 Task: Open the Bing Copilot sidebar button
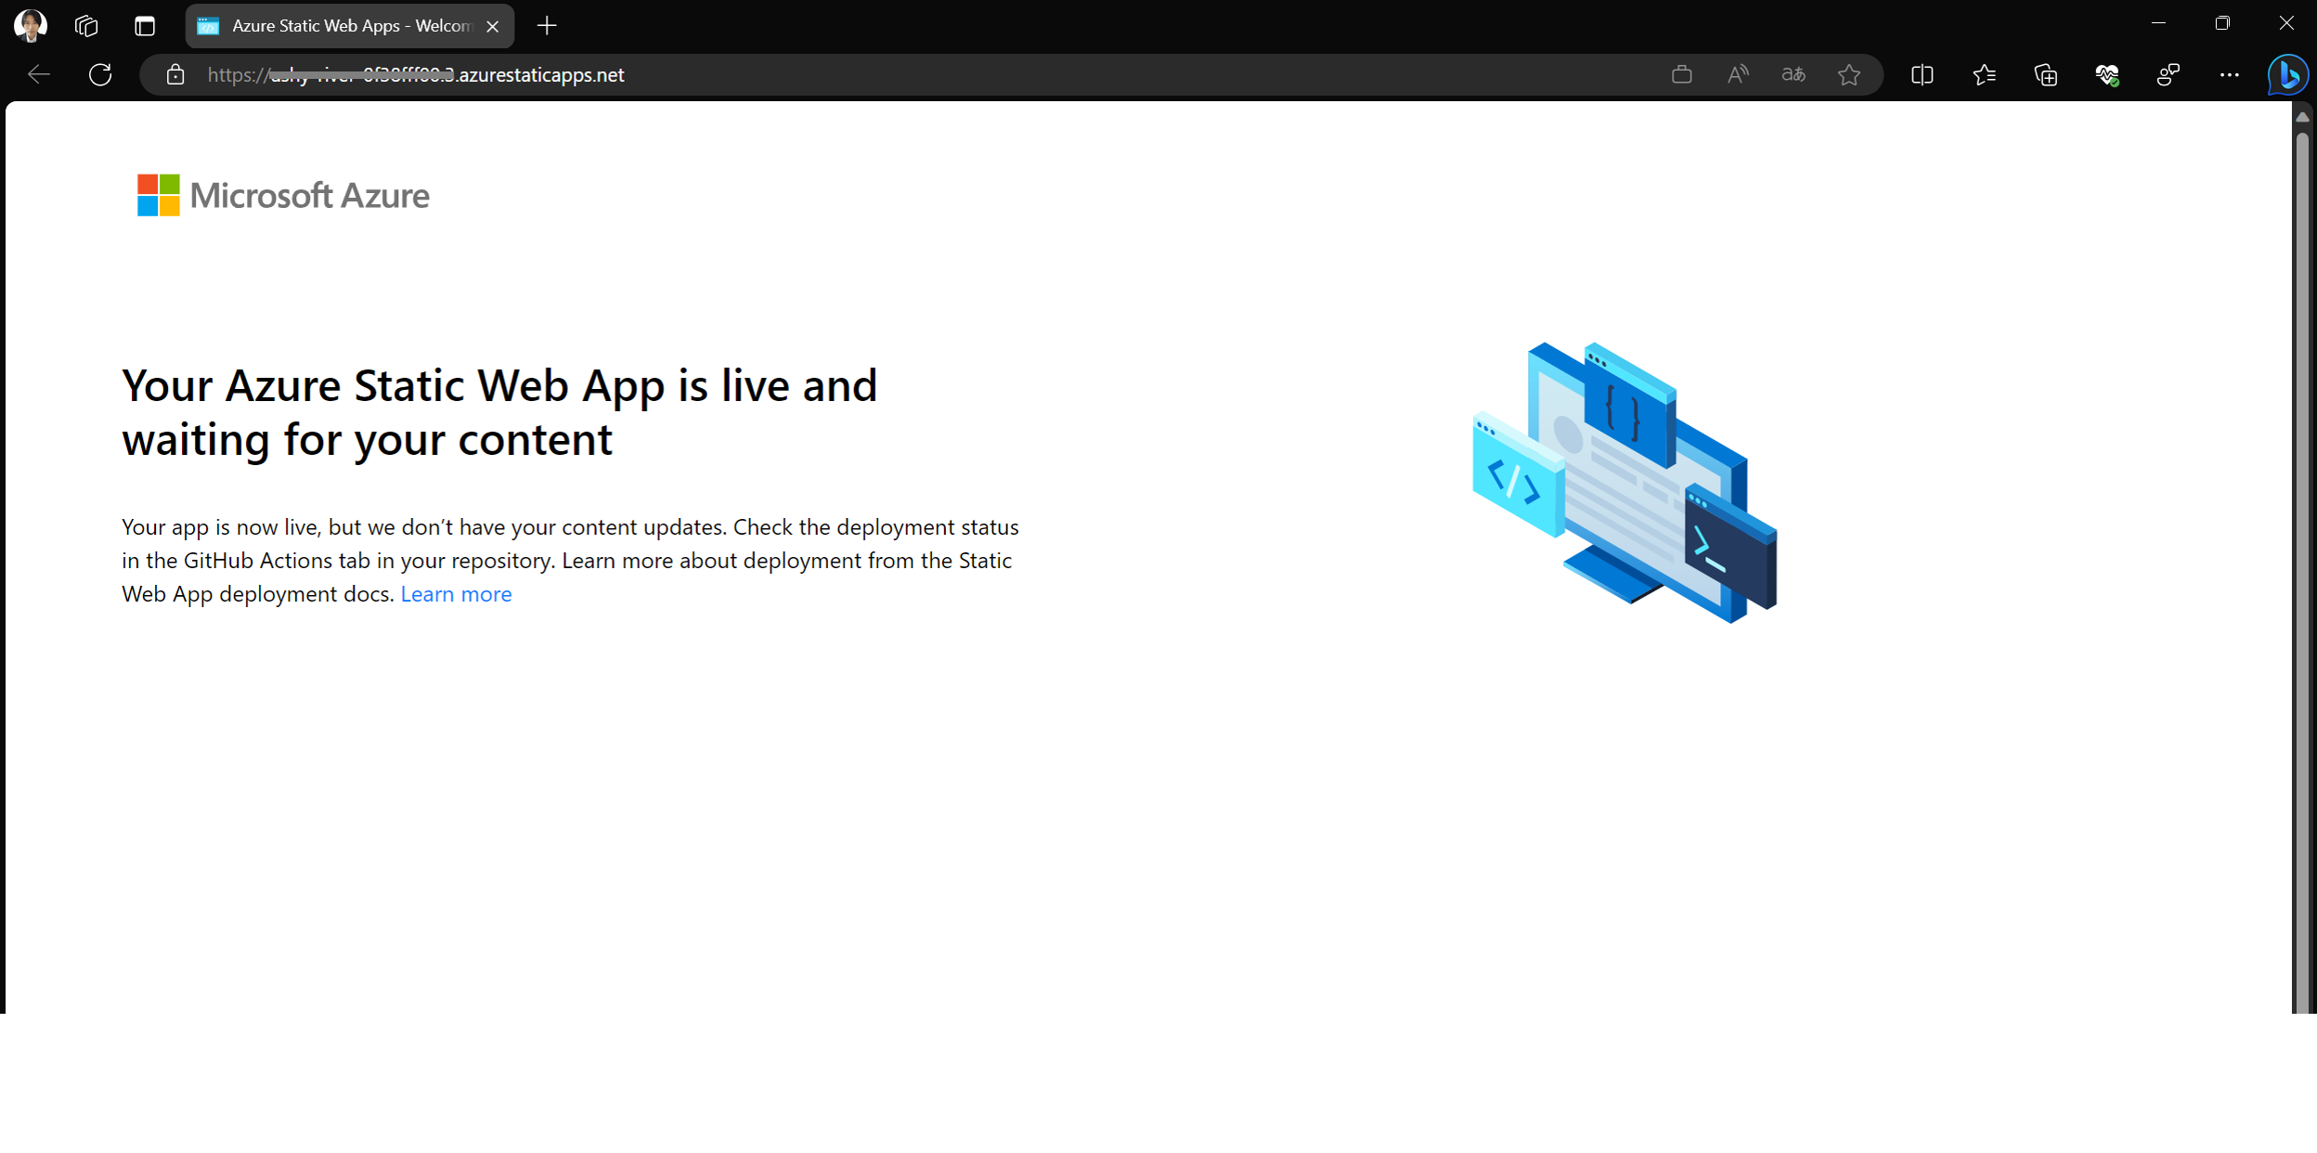[2287, 74]
